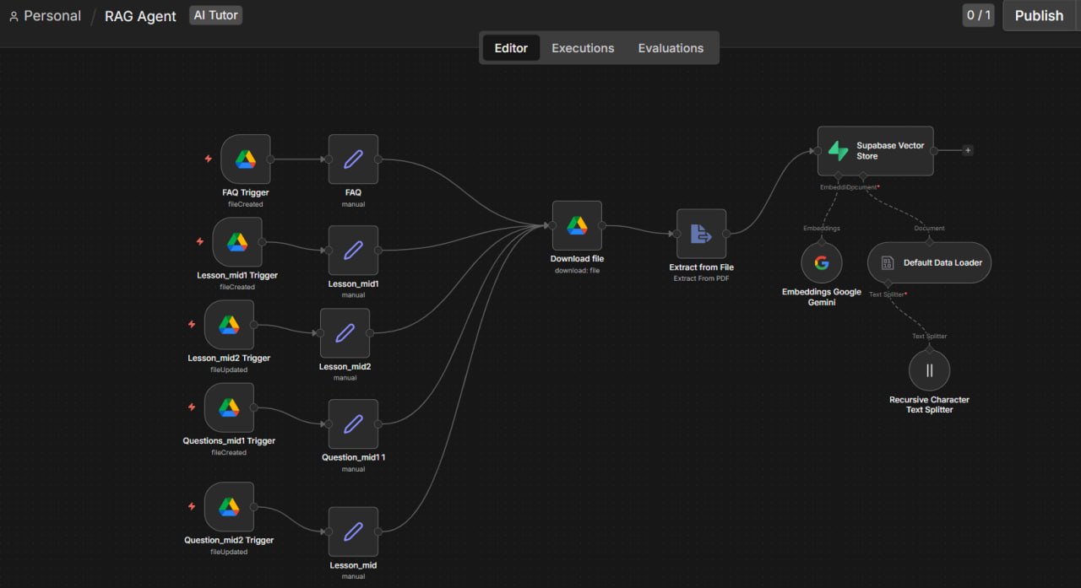The image size is (1081, 588).
Task: Open the Personal project link
Action: click(52, 16)
